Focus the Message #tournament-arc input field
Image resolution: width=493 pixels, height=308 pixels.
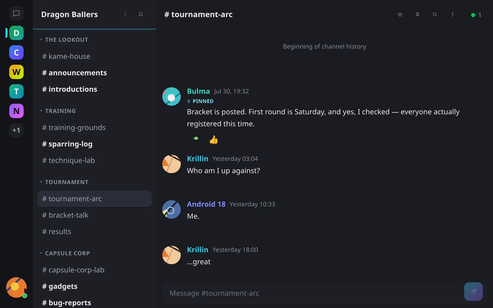pyautogui.click(x=312, y=293)
